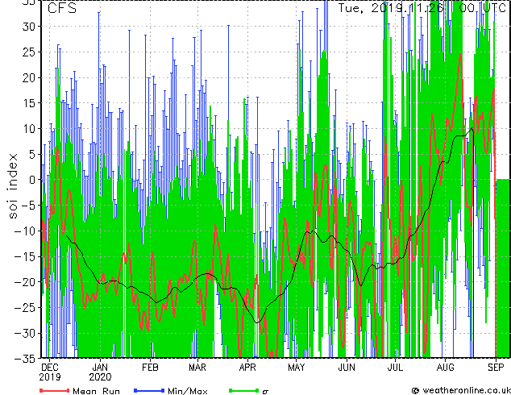Click the y-axis value -35

tap(26, 359)
